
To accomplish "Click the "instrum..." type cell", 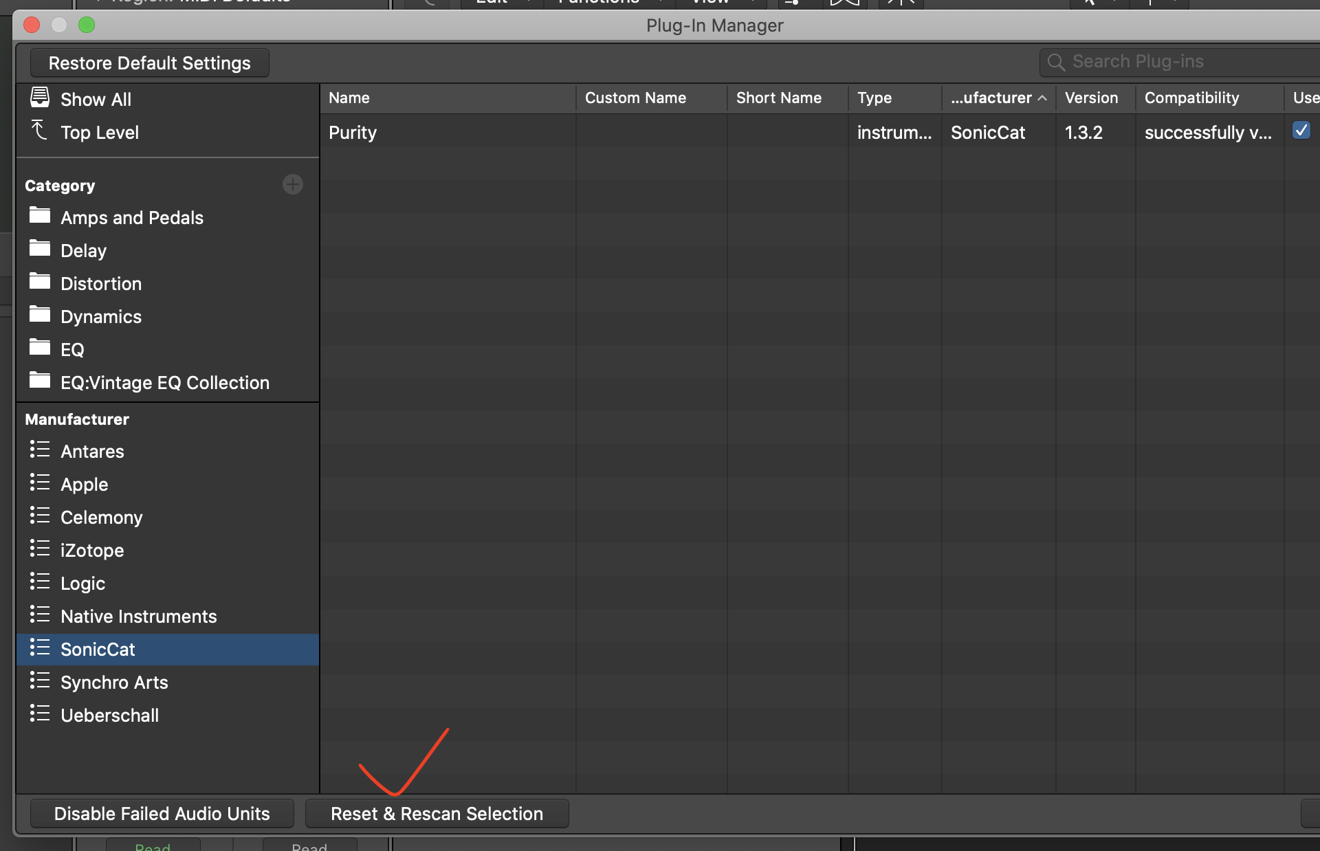I will click(x=894, y=133).
